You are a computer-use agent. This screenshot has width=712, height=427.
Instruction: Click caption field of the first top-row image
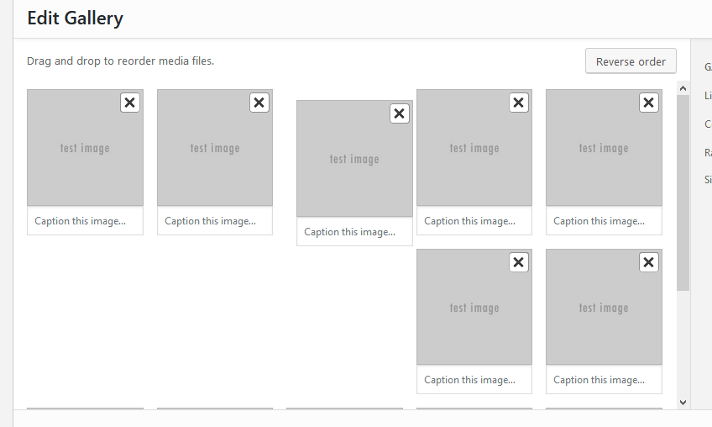[x=85, y=220]
